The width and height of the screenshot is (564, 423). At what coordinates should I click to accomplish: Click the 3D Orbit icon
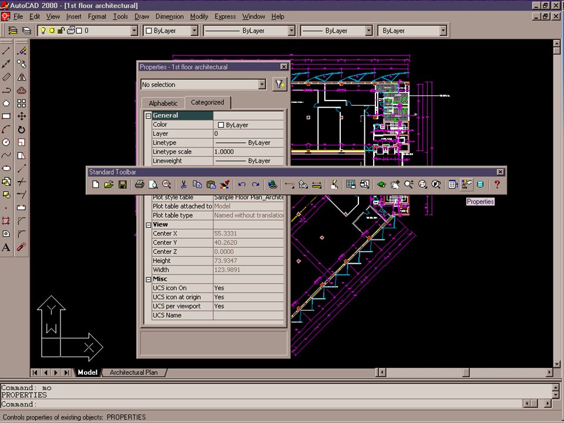pos(382,184)
